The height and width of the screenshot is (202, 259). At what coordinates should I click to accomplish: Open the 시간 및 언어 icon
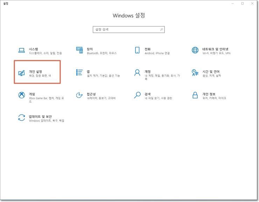(195, 72)
